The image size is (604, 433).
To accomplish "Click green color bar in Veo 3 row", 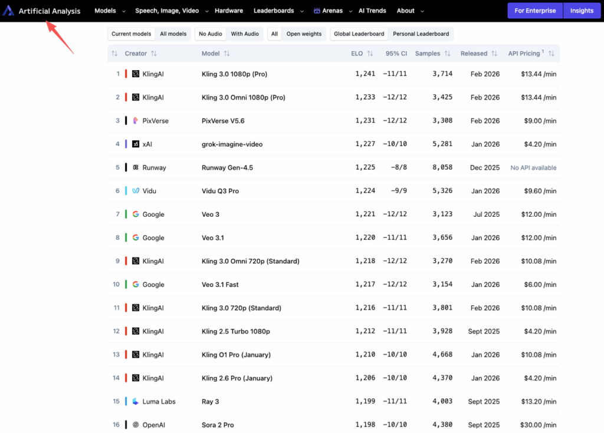I will [126, 214].
